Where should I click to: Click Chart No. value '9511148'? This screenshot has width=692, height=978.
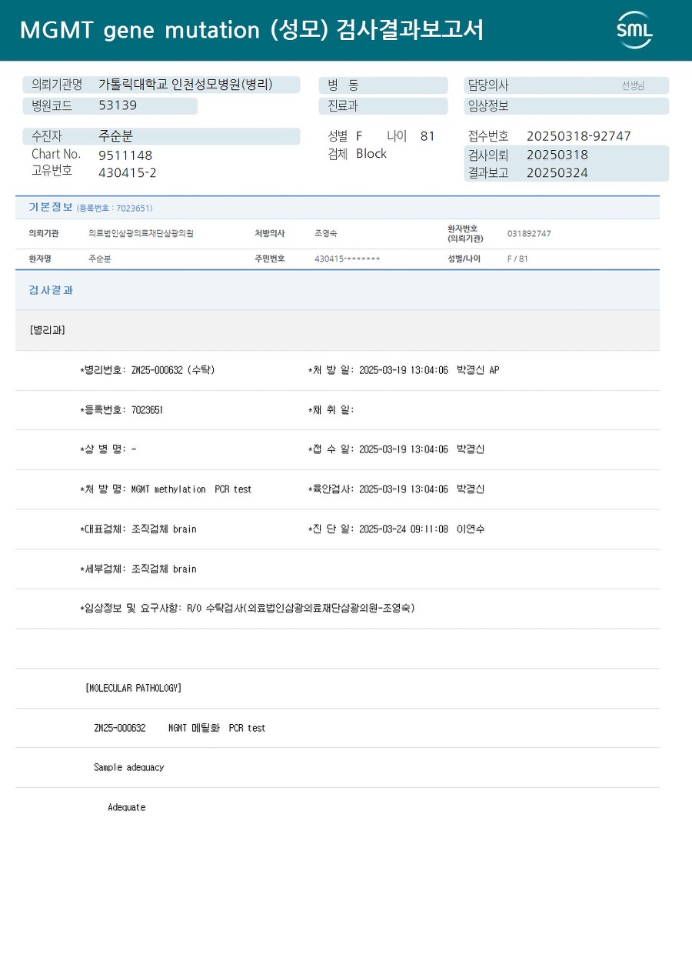pyautogui.click(x=125, y=155)
